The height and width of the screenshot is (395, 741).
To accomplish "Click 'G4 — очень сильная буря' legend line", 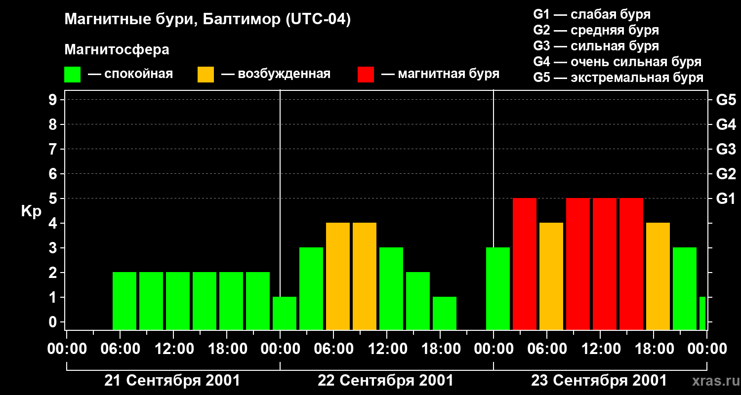I will coord(617,62).
